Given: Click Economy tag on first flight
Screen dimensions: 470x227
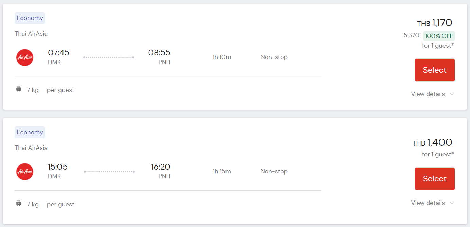Looking at the screenshot, I should [30, 18].
